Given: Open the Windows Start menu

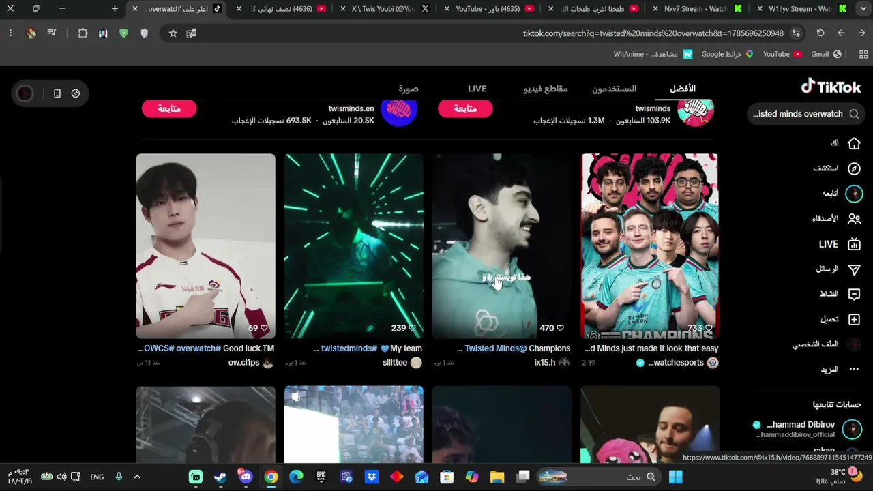Looking at the screenshot, I should pos(676,477).
